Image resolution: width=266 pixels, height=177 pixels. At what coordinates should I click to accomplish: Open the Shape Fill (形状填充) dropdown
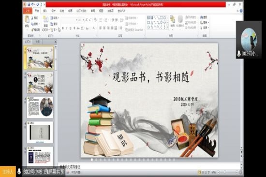click(x=191, y=17)
